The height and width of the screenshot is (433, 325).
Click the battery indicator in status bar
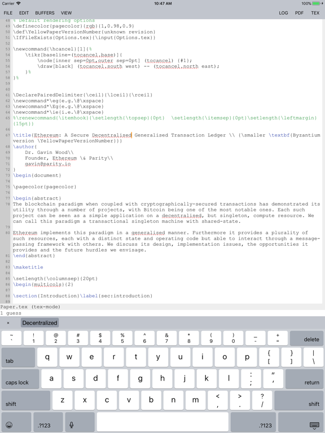[x=317, y=3]
